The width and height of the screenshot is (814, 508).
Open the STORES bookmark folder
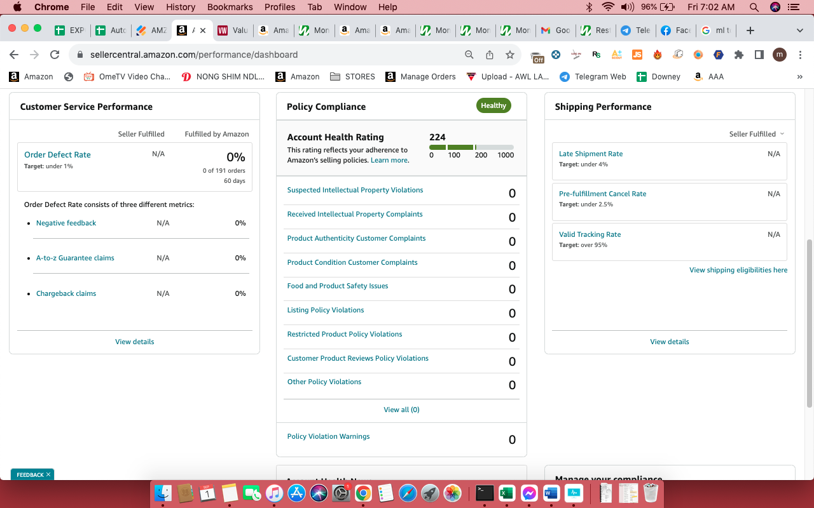tap(353, 77)
